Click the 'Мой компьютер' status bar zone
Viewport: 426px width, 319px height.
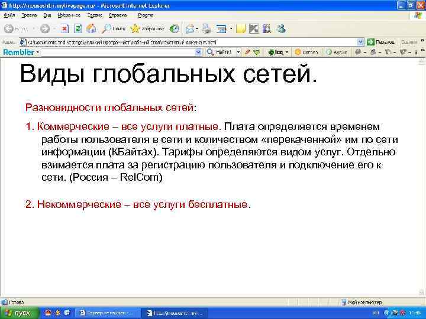(x=362, y=302)
